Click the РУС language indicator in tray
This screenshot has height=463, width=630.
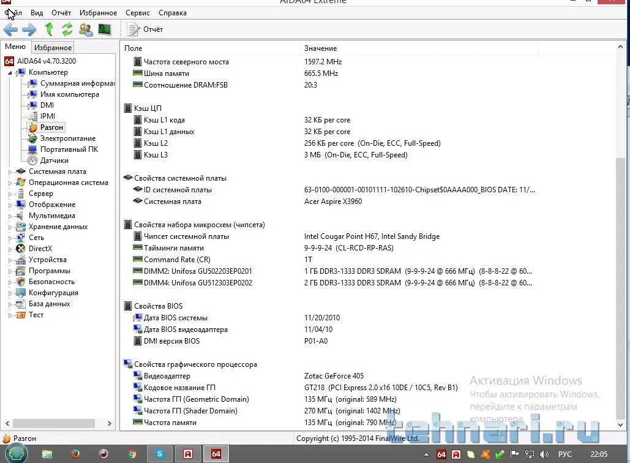click(x=564, y=454)
